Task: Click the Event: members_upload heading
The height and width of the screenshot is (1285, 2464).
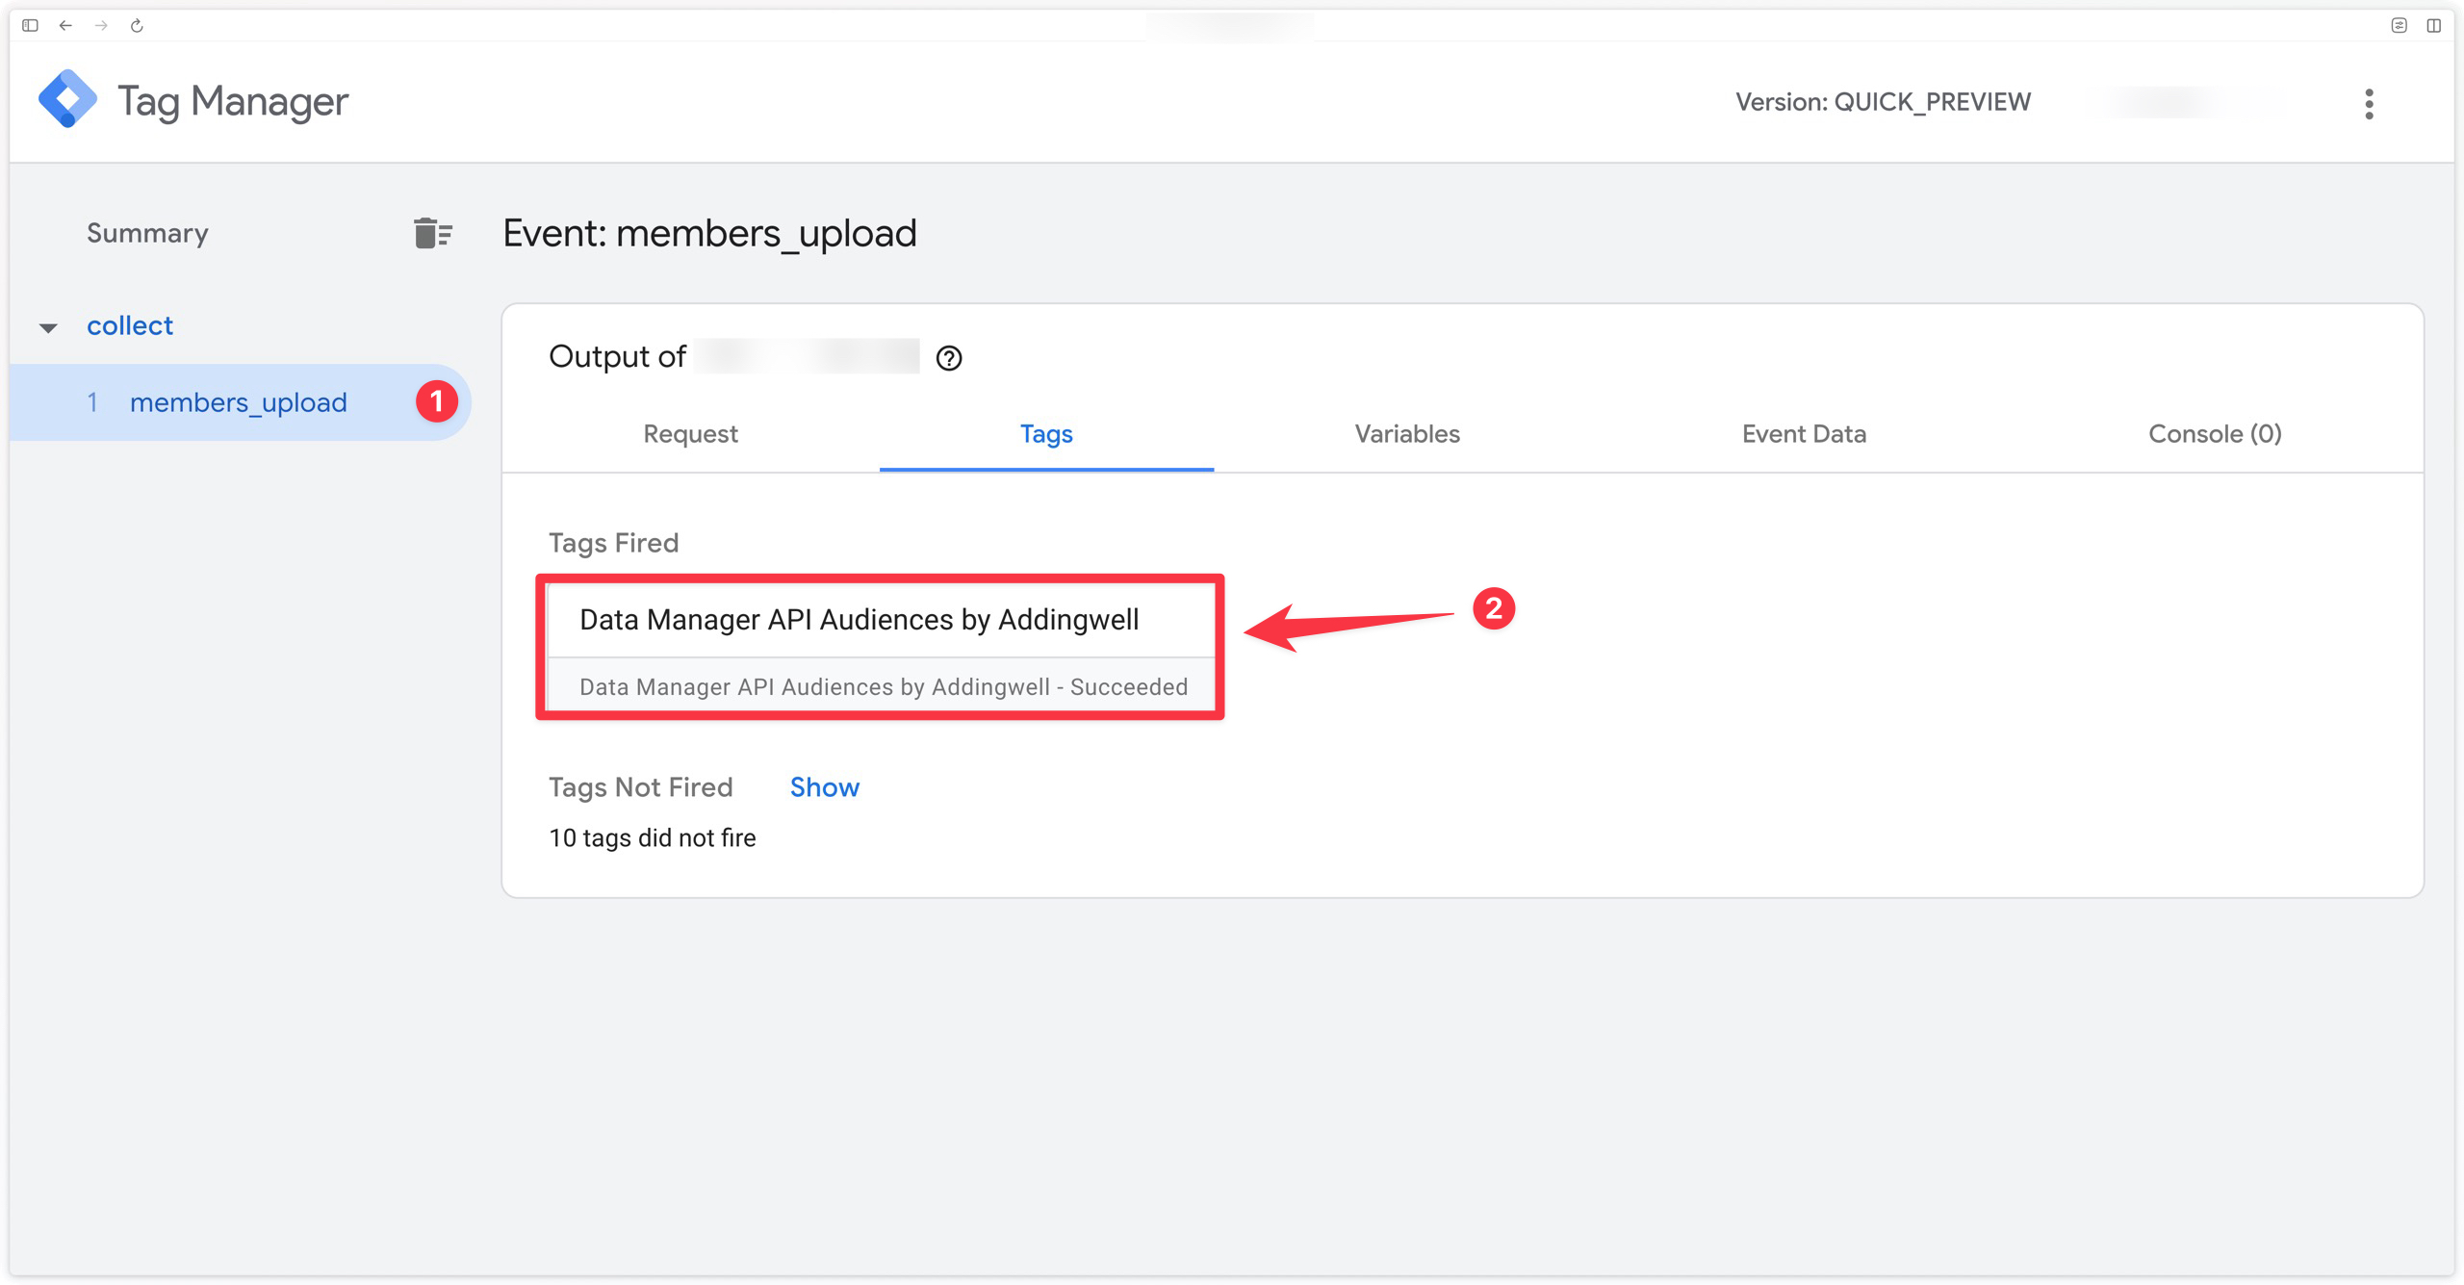Action: tap(709, 233)
